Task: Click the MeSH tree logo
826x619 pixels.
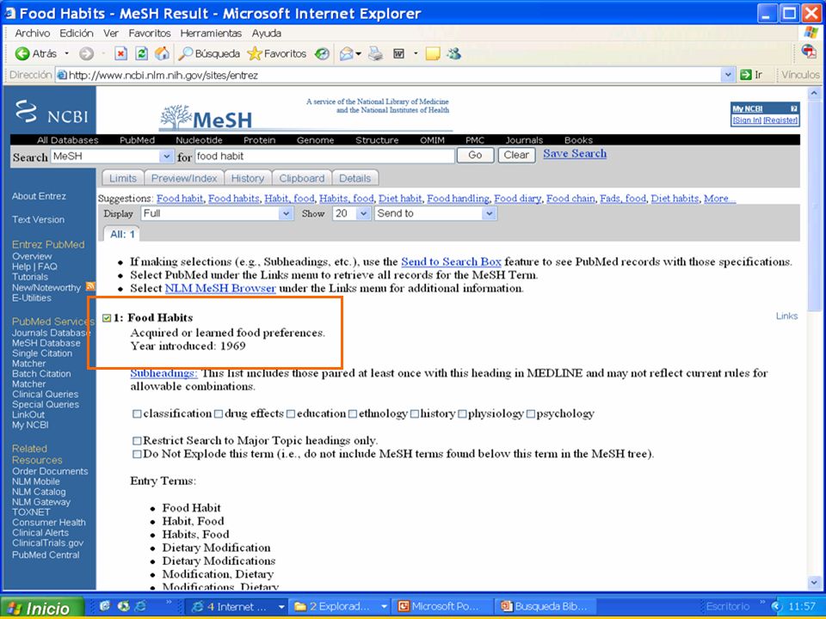Action: click(206, 116)
